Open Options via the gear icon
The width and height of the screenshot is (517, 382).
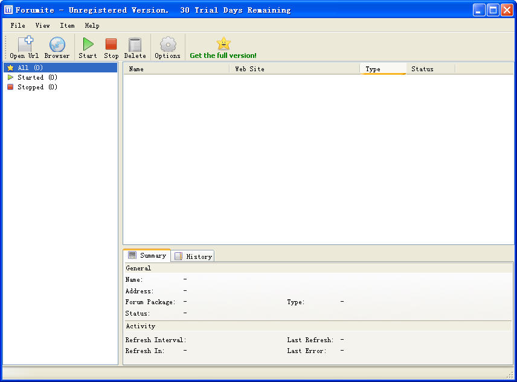(168, 44)
